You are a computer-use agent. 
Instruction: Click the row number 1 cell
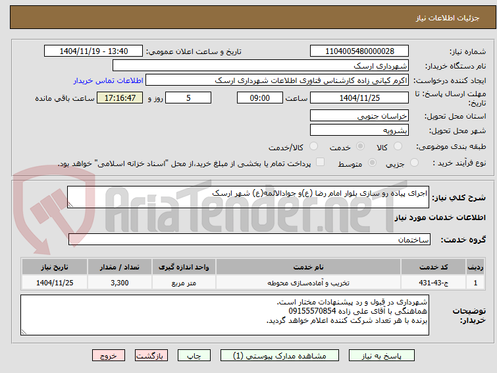coord(475,283)
